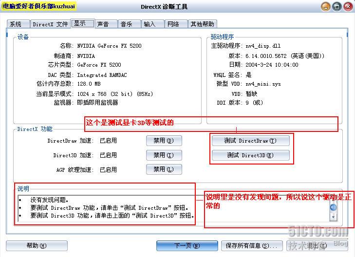Image resolution: width=355 pixels, height=257 pixels.
Task: Go to next page with 下一页(N)
Action: 187,246
